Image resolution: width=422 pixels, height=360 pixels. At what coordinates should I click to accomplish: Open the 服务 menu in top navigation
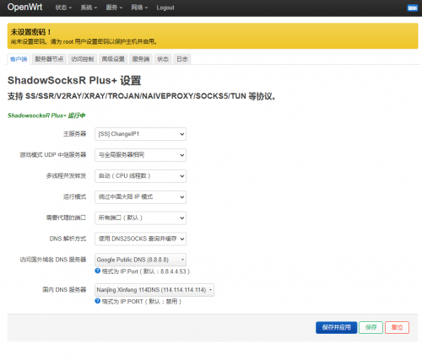(114, 8)
